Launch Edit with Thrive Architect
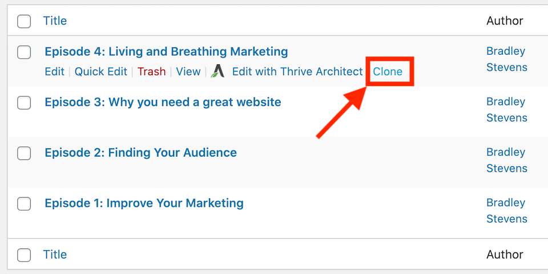 [x=297, y=71]
